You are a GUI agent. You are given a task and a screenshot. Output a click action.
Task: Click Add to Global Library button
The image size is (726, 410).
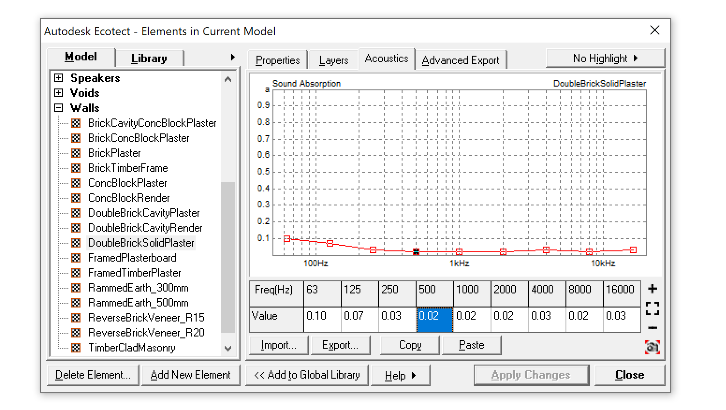click(307, 375)
